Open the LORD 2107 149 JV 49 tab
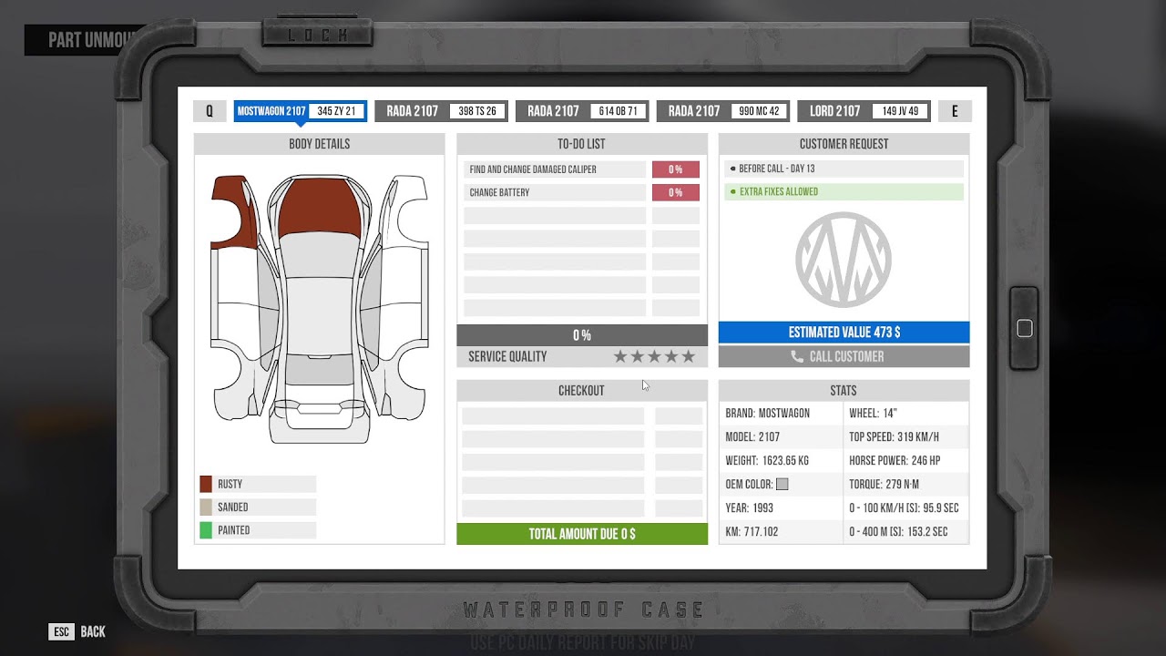Screen dimensions: 1166x656 point(864,111)
